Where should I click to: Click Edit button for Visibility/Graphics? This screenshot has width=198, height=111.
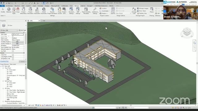tap(18, 42)
